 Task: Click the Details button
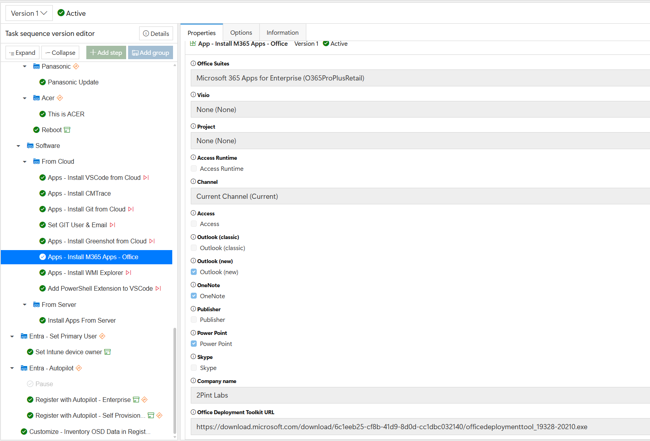tap(156, 34)
